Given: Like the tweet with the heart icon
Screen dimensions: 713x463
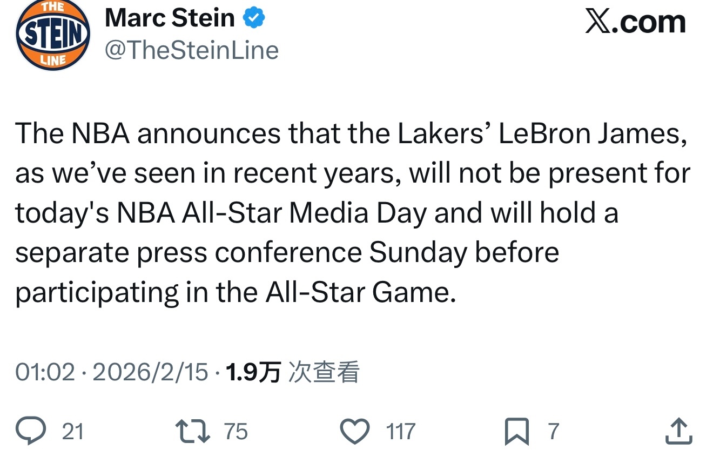Looking at the screenshot, I should [355, 432].
